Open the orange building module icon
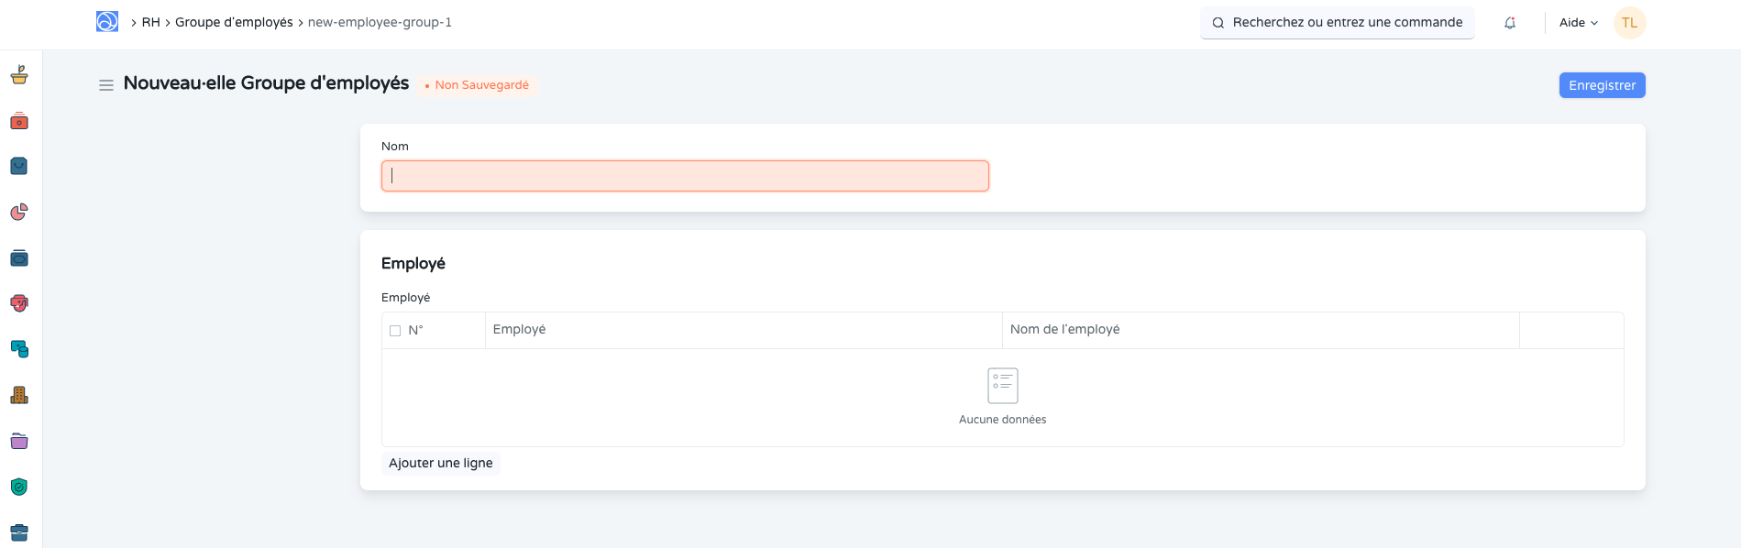Viewport: 1741px width, 548px height. tap(19, 396)
